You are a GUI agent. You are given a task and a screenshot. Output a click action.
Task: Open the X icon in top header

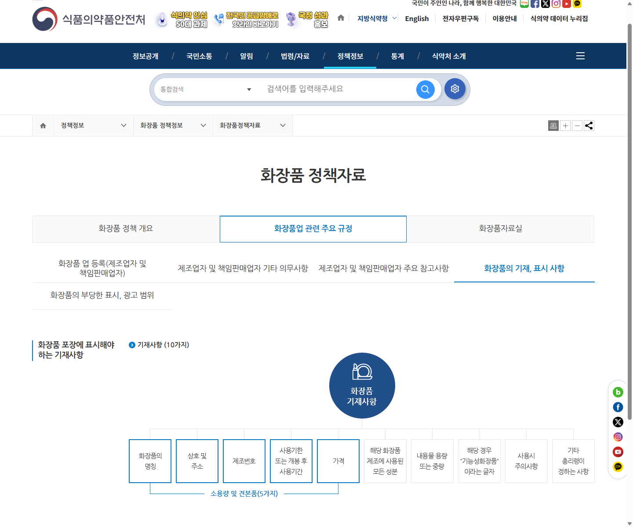coord(546,4)
